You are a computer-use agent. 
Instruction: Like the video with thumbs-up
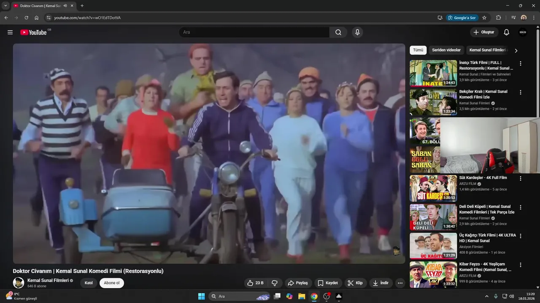tap(256, 283)
